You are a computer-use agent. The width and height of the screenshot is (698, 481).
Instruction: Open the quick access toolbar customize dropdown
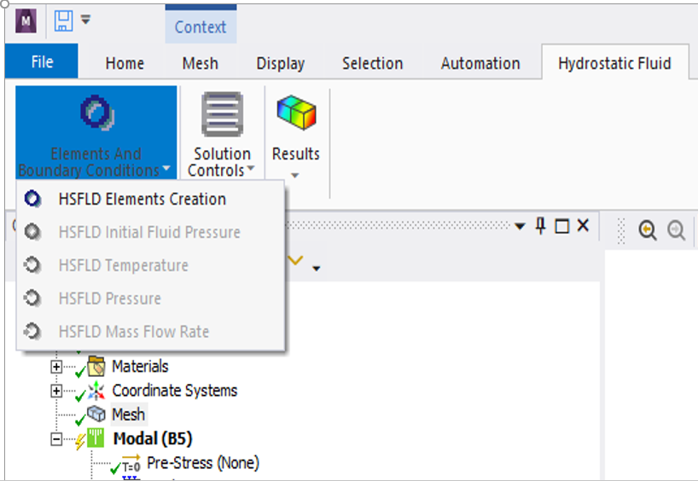tap(85, 20)
